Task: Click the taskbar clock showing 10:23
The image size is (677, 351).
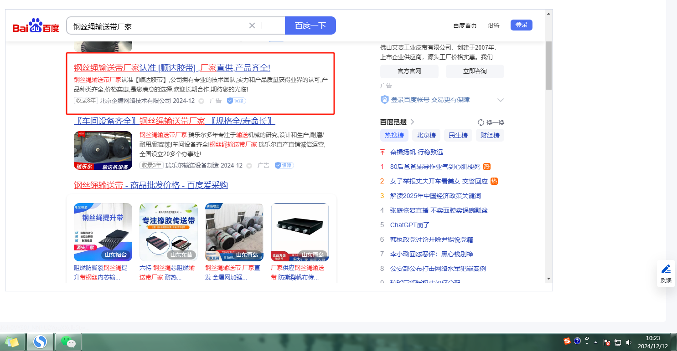Action: [x=653, y=342]
